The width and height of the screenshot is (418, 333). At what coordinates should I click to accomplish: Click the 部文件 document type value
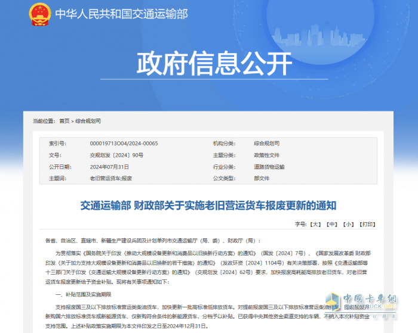[262, 178]
